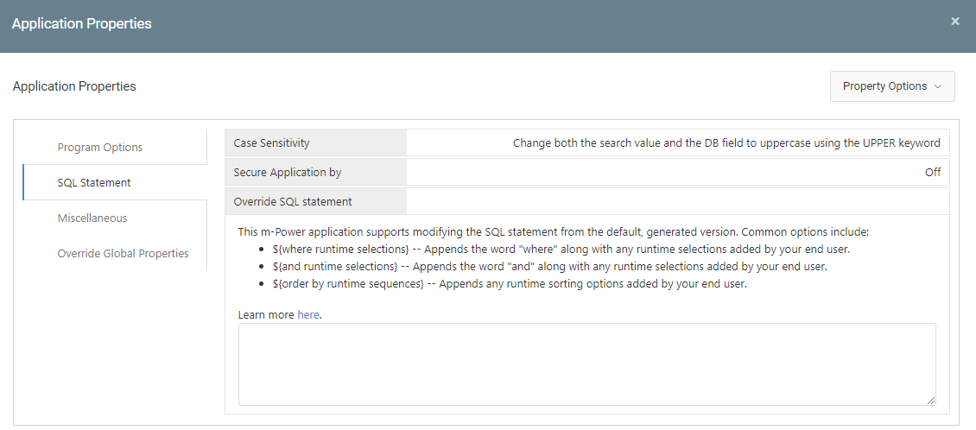The height and width of the screenshot is (430, 976).
Task: Toggle the Secure Application by Off value
Action: tap(933, 173)
